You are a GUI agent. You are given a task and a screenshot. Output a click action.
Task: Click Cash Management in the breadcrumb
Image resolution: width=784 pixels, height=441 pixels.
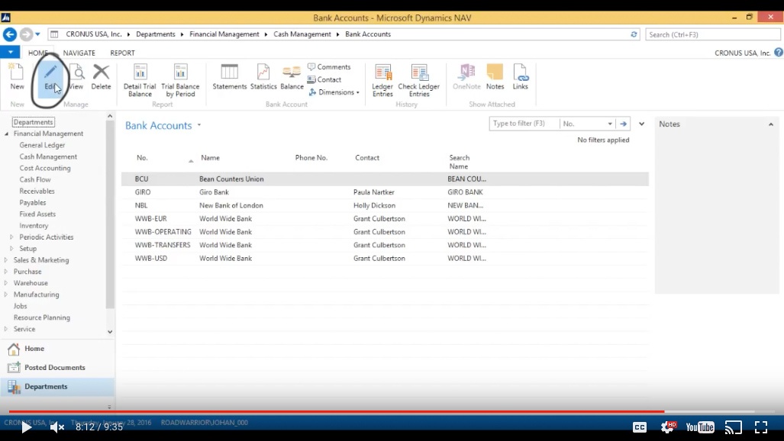302,34
